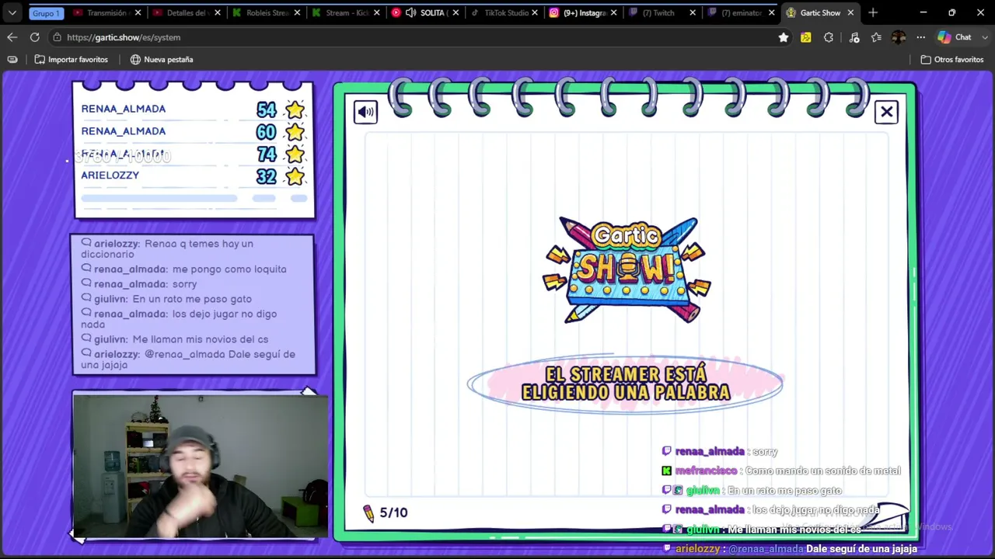Open browser Settings and more menu
The height and width of the screenshot is (559, 995).
point(921,37)
